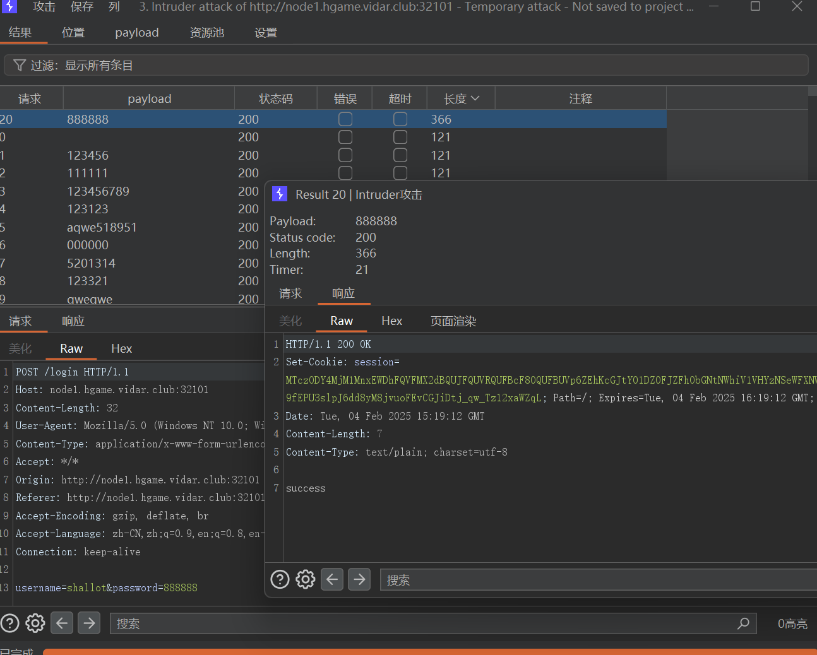Screen dimensions: 817x655
Task: Open the 攻击 menu
Action: pos(44,7)
